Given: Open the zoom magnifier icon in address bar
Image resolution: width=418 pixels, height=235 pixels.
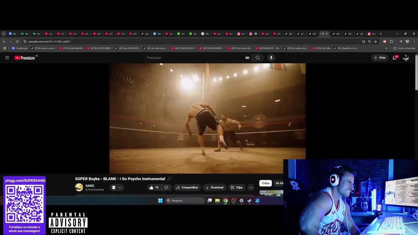Looking at the screenshot, I should (369, 41).
